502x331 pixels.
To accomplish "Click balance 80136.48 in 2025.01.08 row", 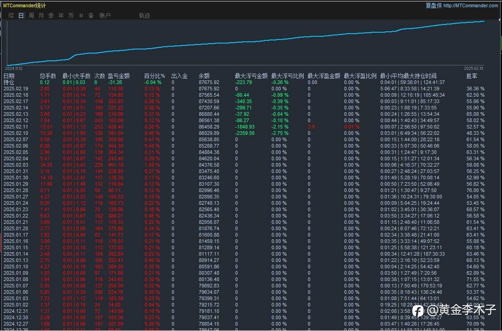I will coord(209,279).
